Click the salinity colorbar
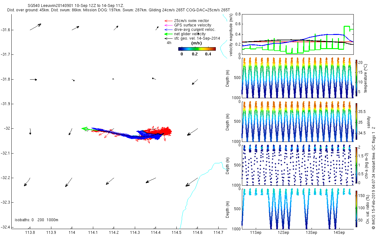Screen dimensions: 378x236 [357, 121]
